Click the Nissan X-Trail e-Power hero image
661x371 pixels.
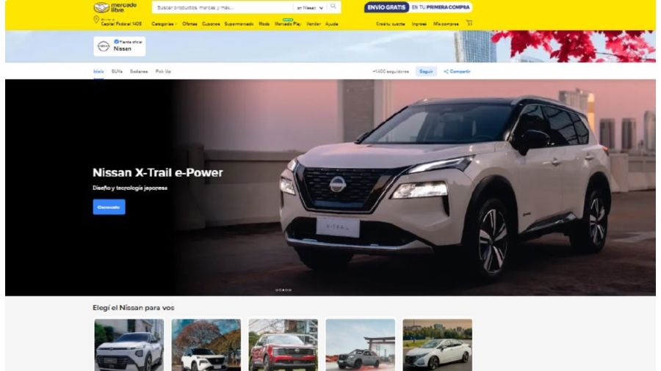coord(330,188)
